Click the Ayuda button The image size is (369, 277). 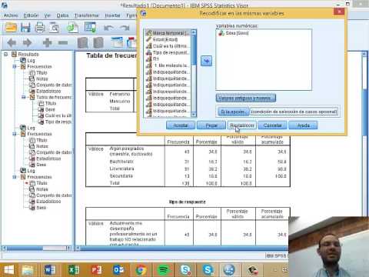pyautogui.click(x=303, y=125)
